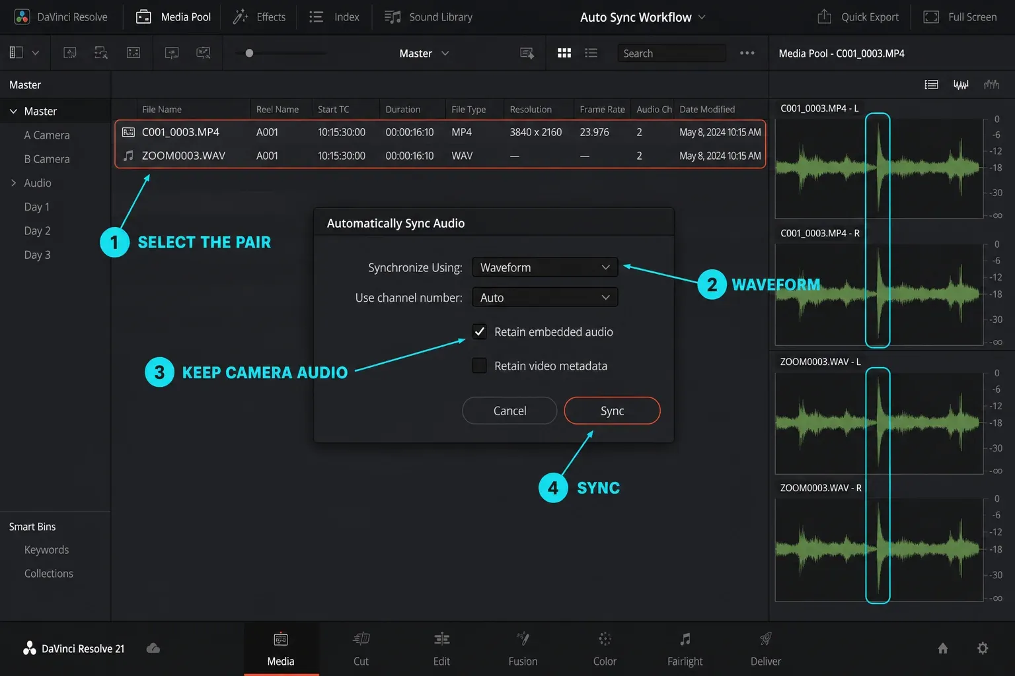The image size is (1015, 676).
Task: Expand the Audio bin
Action: [13, 183]
